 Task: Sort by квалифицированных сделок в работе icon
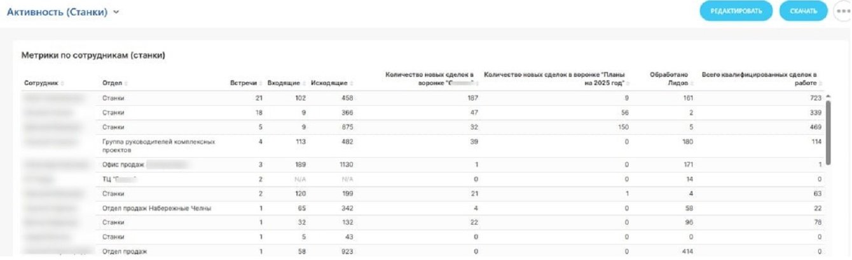pos(820,84)
